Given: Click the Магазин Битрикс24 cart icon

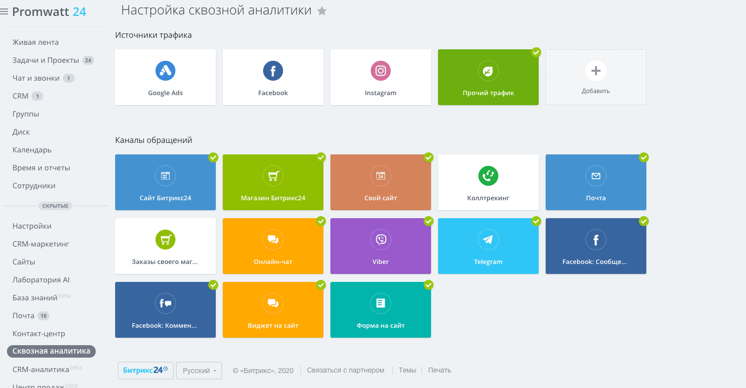Looking at the screenshot, I should pos(273,176).
